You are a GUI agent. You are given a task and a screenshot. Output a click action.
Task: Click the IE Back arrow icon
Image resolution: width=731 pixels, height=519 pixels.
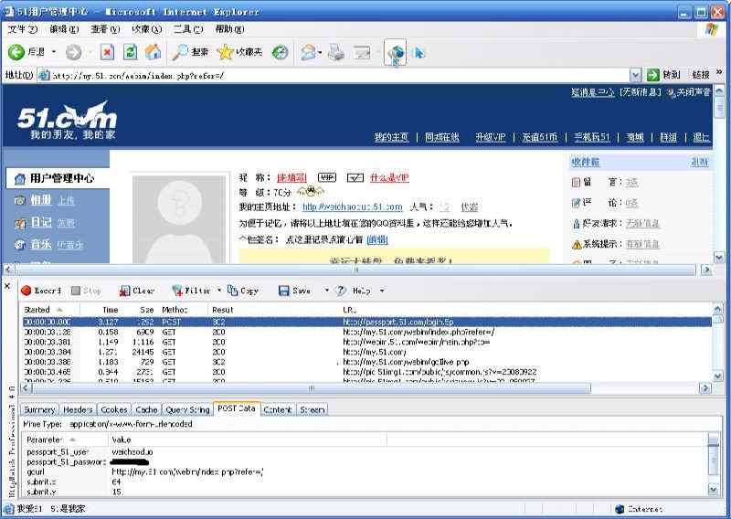[x=16, y=52]
